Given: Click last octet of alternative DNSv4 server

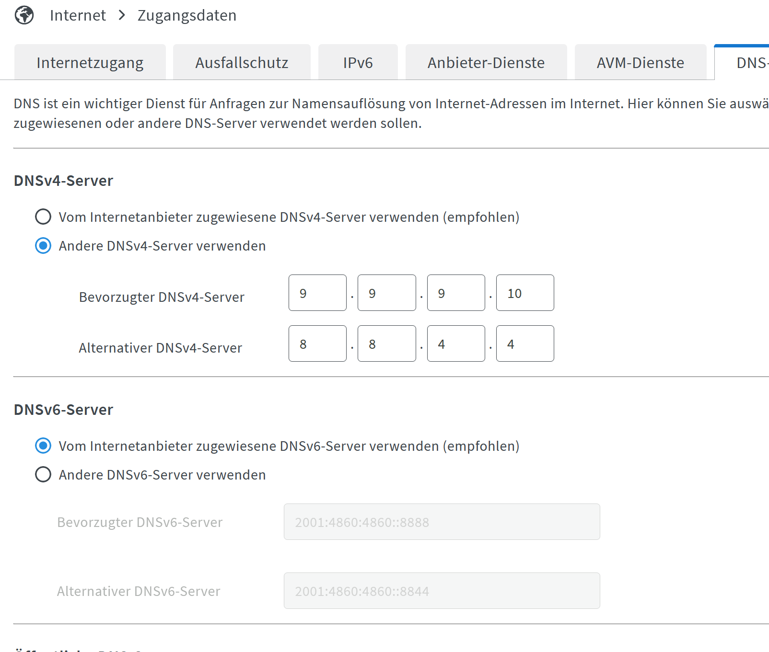Looking at the screenshot, I should [525, 343].
